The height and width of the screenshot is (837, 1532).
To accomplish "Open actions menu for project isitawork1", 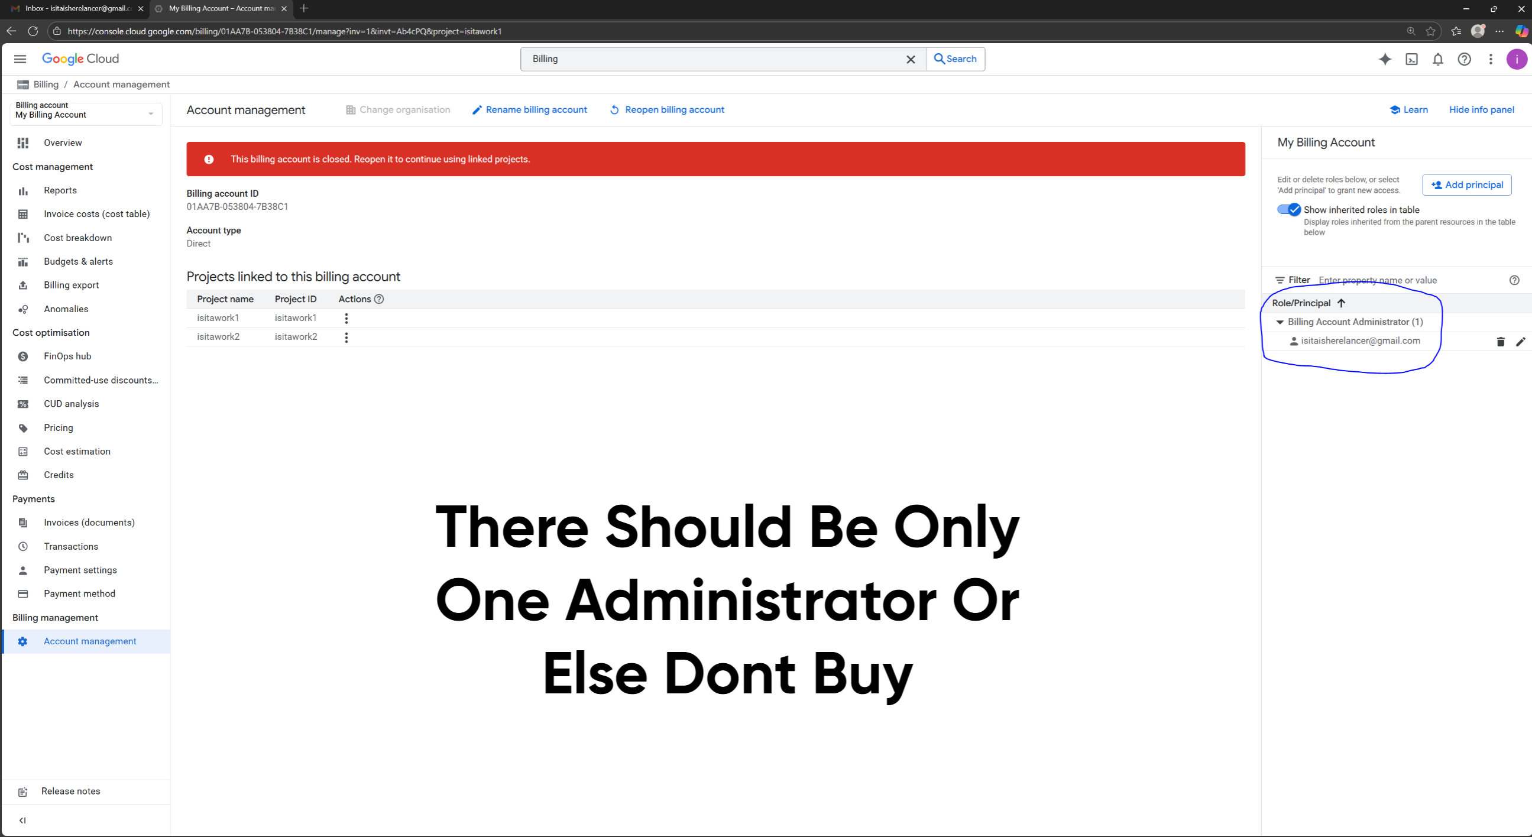I will coord(346,318).
